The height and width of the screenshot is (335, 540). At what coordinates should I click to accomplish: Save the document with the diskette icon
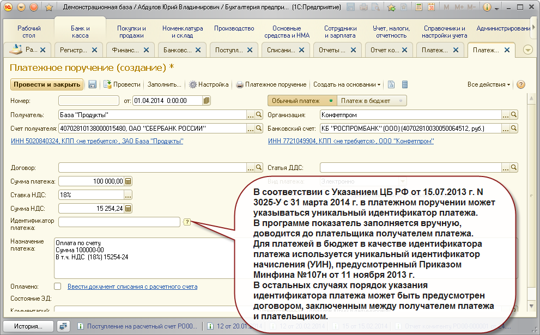click(92, 84)
